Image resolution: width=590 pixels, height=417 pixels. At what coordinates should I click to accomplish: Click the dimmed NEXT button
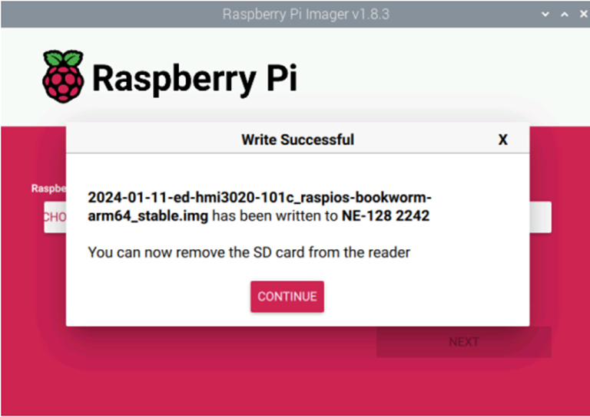(463, 342)
